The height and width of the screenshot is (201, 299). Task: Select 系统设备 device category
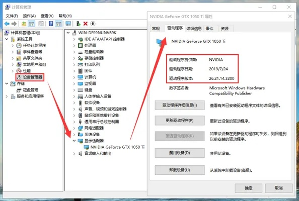pyautogui.click(x=92, y=134)
